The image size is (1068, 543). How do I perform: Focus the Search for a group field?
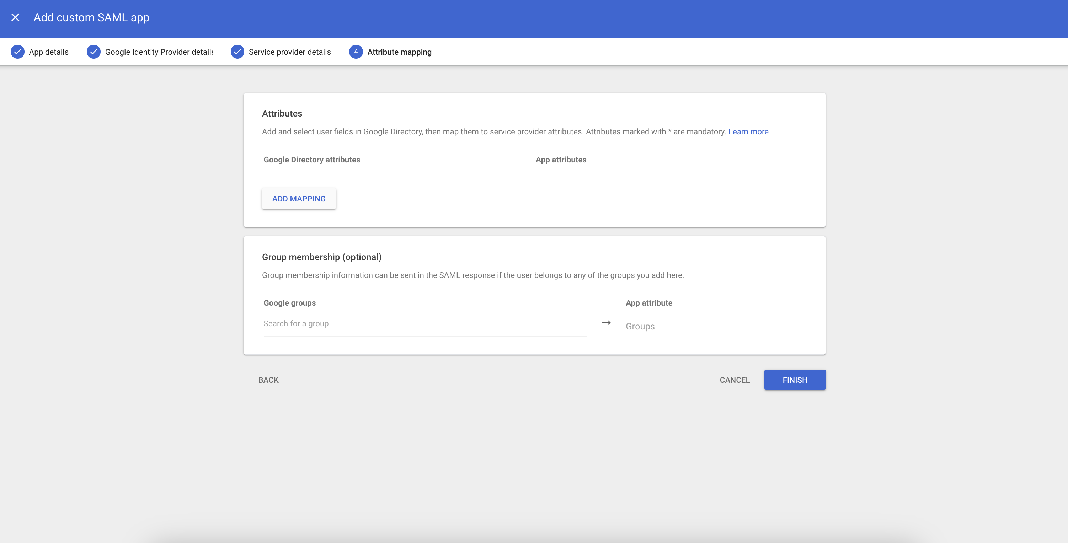pos(424,324)
